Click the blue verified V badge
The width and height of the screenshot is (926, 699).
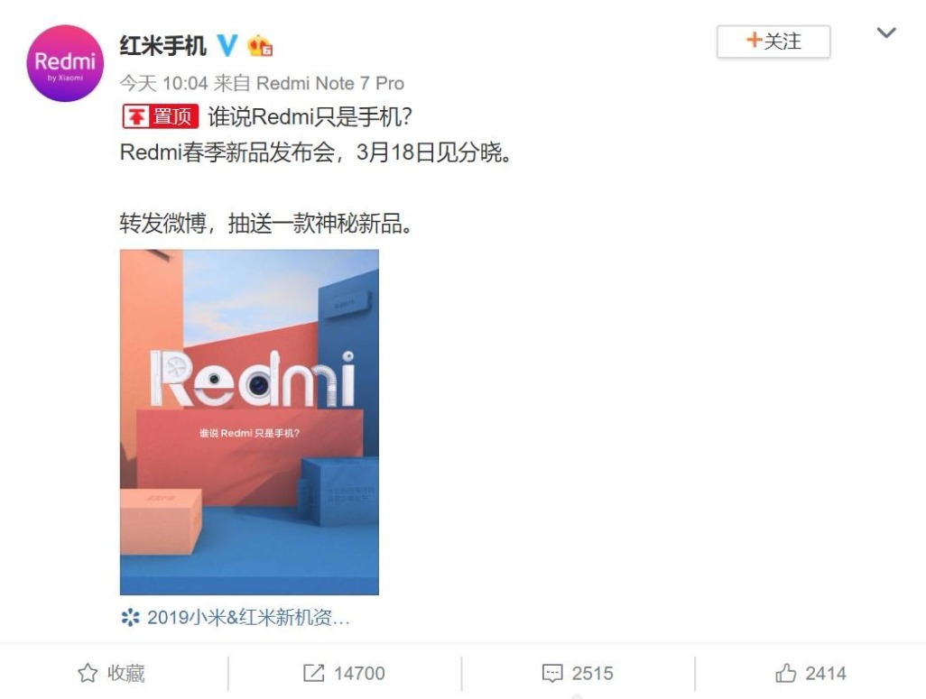coord(227,45)
